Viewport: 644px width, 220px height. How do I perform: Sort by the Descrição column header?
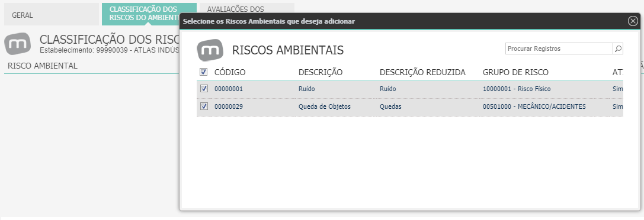click(321, 73)
